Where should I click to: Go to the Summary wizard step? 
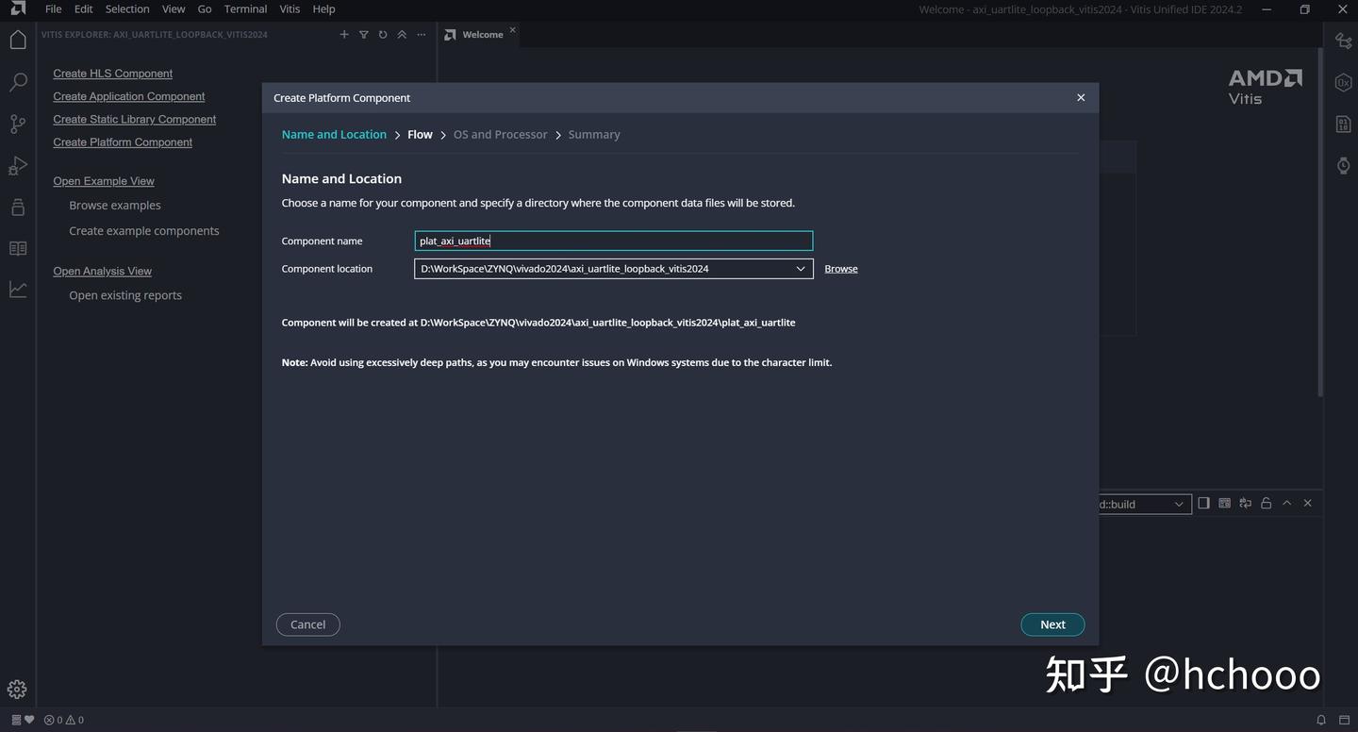pyautogui.click(x=594, y=135)
